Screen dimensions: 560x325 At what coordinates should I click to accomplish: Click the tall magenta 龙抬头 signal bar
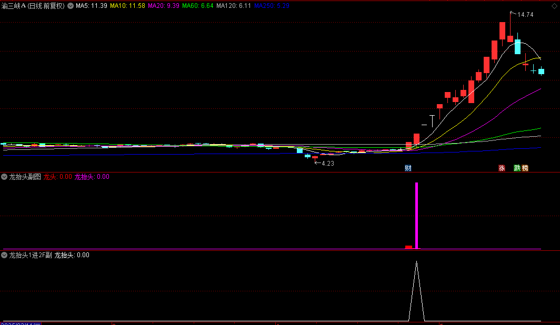click(x=416, y=216)
